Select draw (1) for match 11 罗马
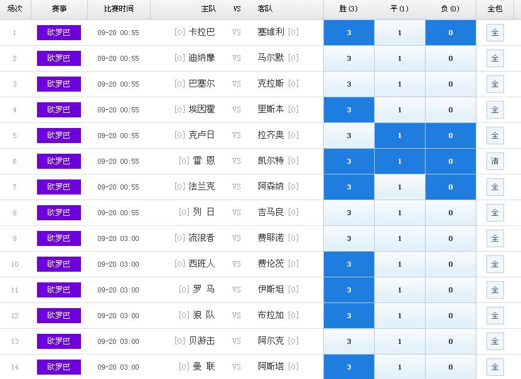The width and height of the screenshot is (521, 379). pyautogui.click(x=400, y=290)
